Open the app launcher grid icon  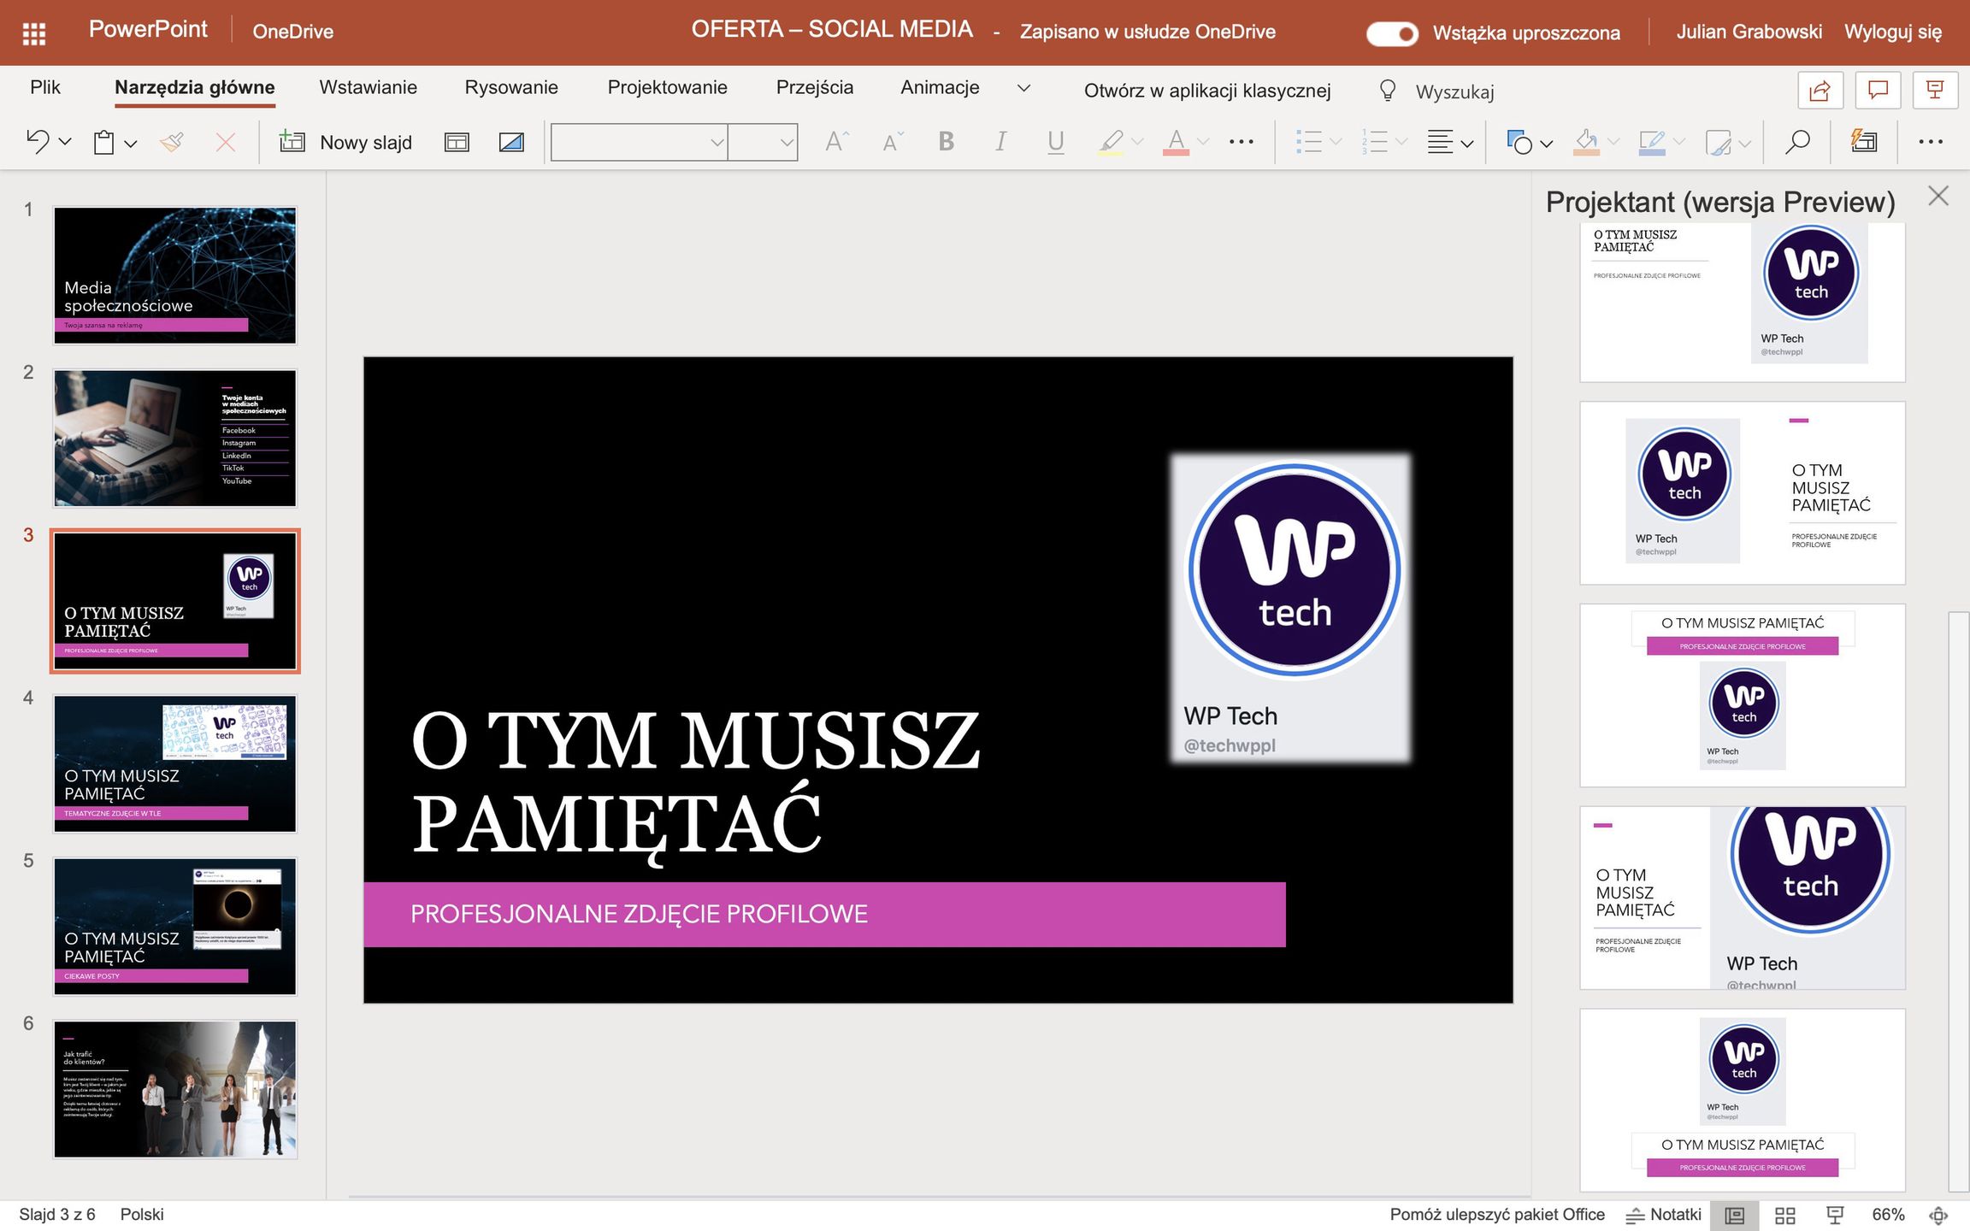pyautogui.click(x=34, y=33)
